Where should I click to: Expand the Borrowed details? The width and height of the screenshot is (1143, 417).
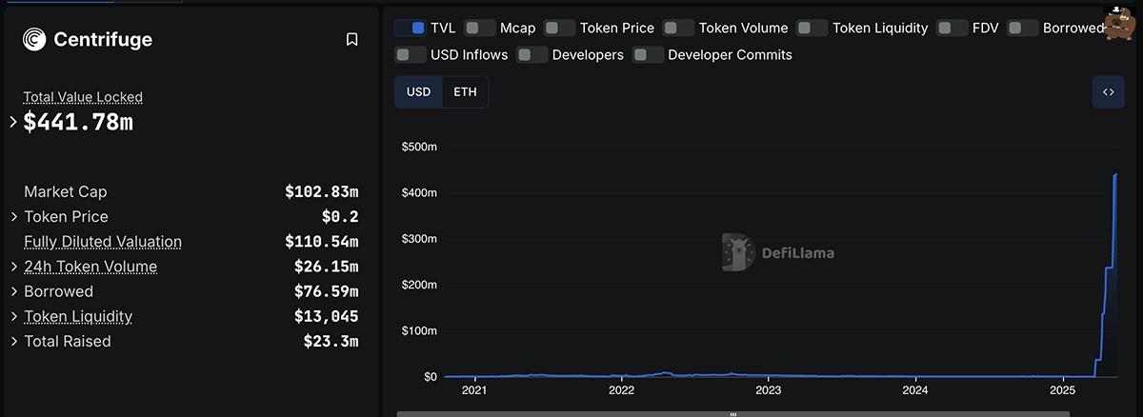14,291
